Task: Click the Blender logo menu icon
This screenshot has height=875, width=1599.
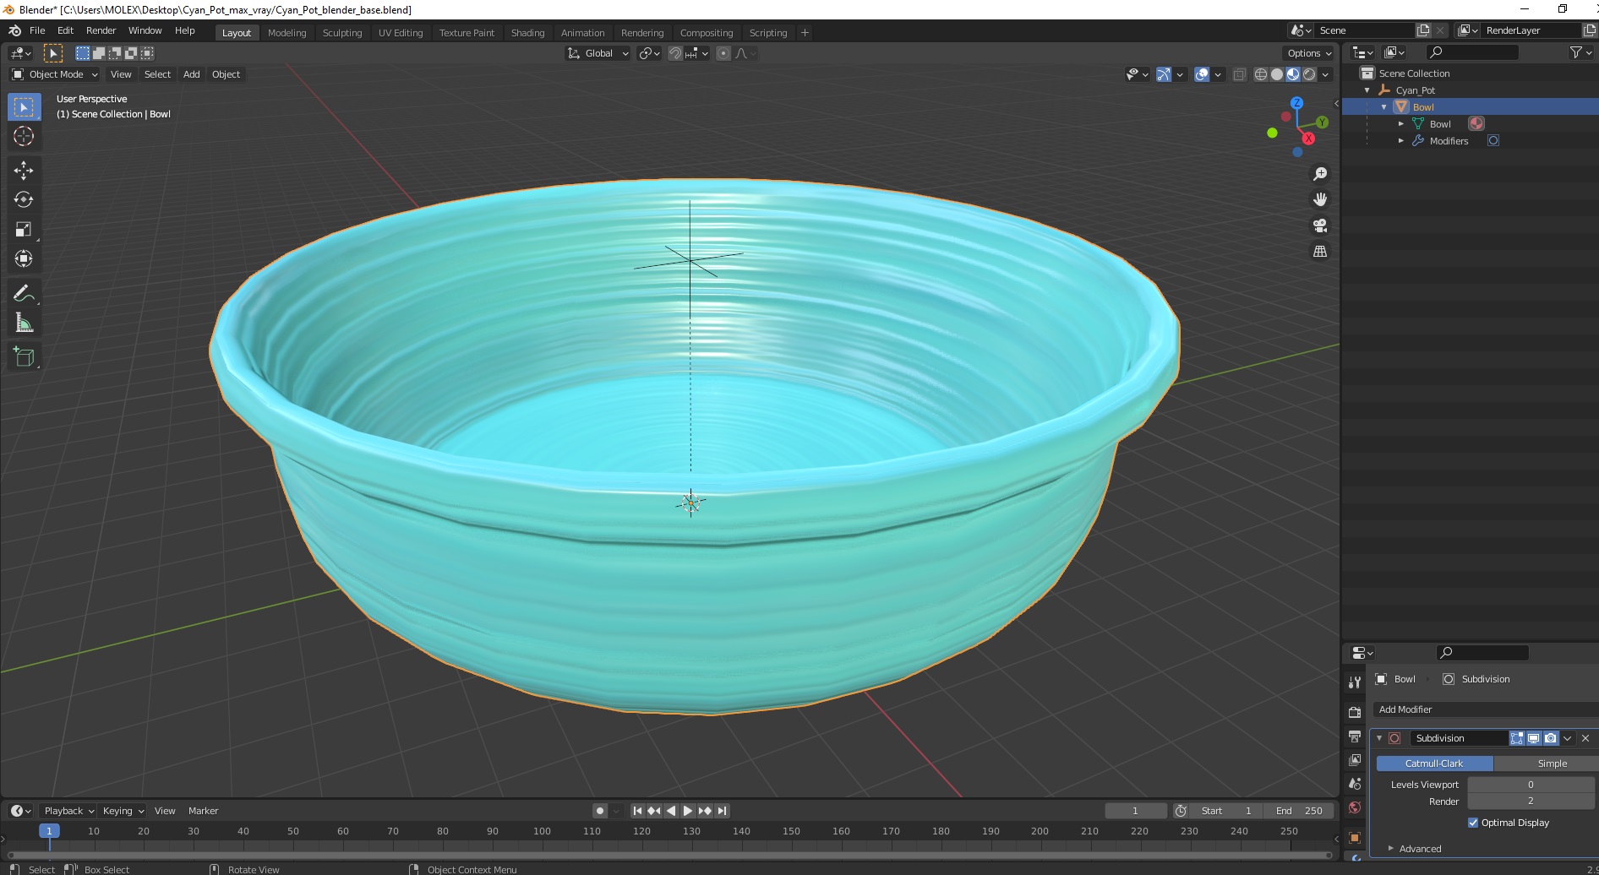Action: point(14,30)
